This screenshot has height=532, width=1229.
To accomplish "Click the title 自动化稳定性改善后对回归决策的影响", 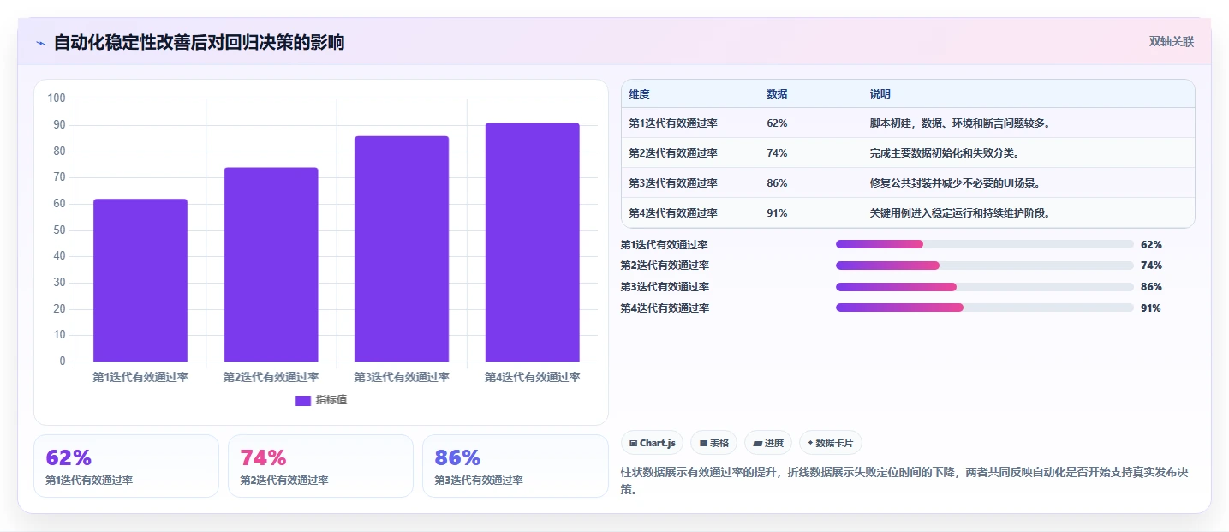I will tap(199, 43).
